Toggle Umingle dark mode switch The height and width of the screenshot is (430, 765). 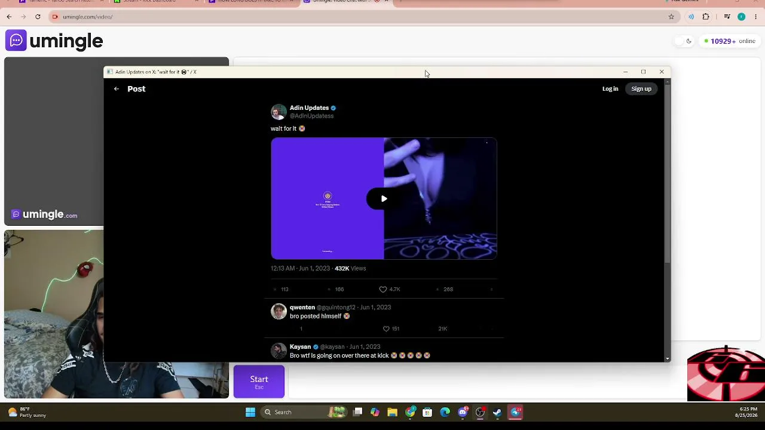(683, 41)
